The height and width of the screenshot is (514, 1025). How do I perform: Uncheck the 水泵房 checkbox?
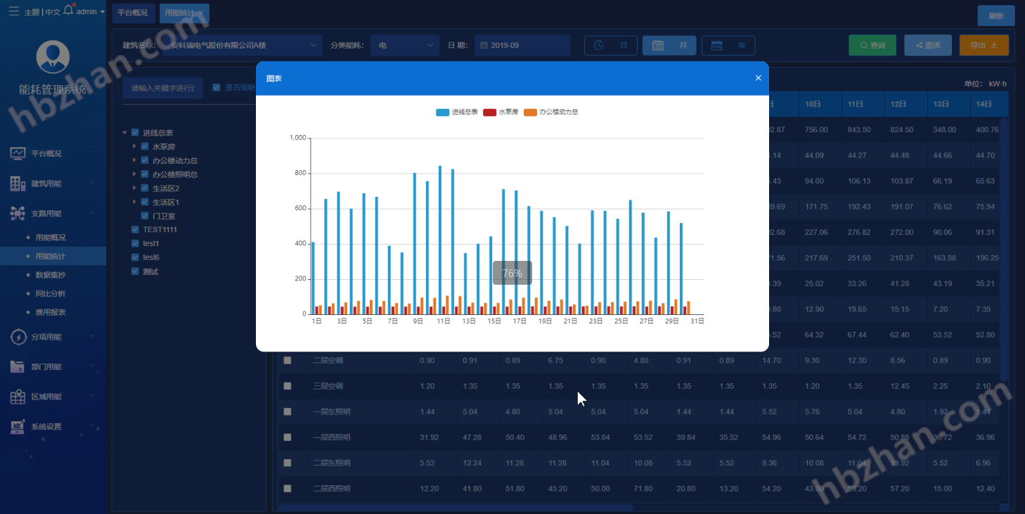point(145,147)
